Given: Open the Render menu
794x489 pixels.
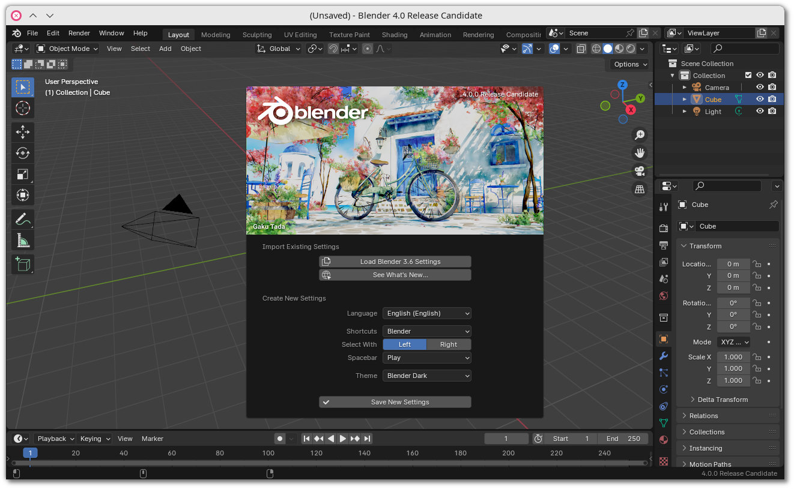Looking at the screenshot, I should [x=79, y=33].
